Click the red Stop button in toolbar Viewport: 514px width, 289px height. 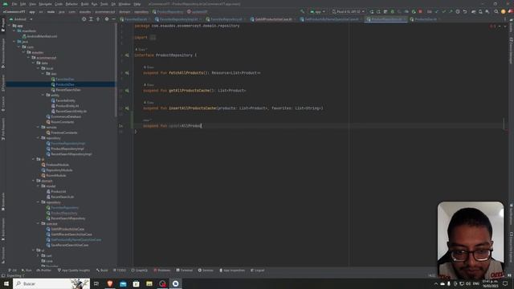tap(420, 11)
